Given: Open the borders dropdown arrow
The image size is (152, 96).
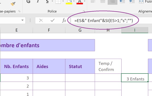Looking at the screenshot, I should tap(63, 1).
